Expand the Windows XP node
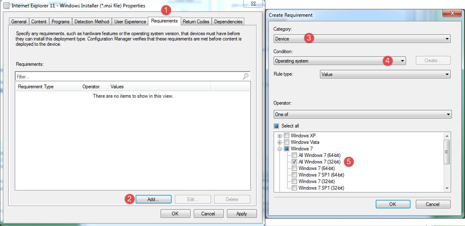This screenshot has width=465, height=226. (279, 136)
